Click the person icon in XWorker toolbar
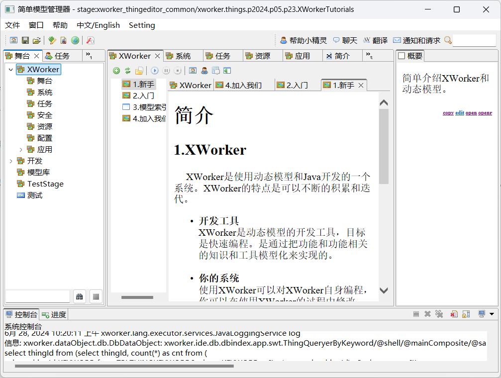 point(204,71)
